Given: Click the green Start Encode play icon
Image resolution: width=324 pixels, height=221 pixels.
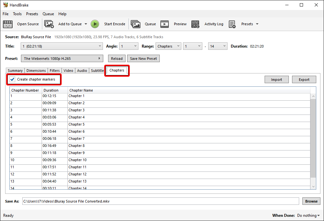Looking at the screenshot, I should (95, 24).
